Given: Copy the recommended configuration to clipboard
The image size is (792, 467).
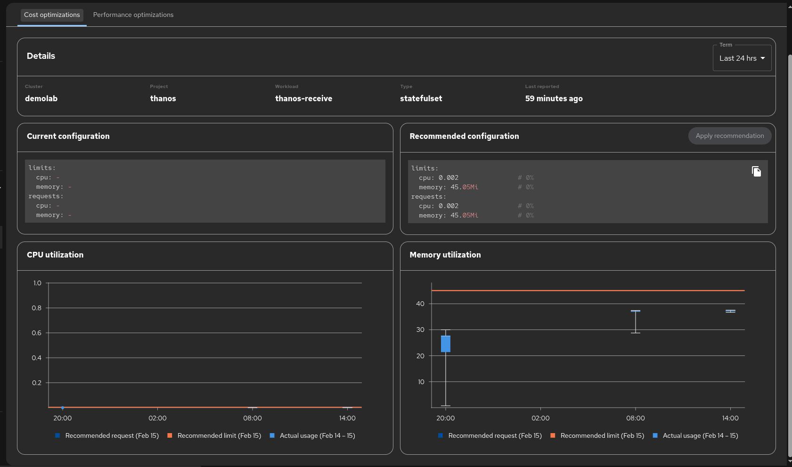Looking at the screenshot, I should pyautogui.click(x=756, y=172).
